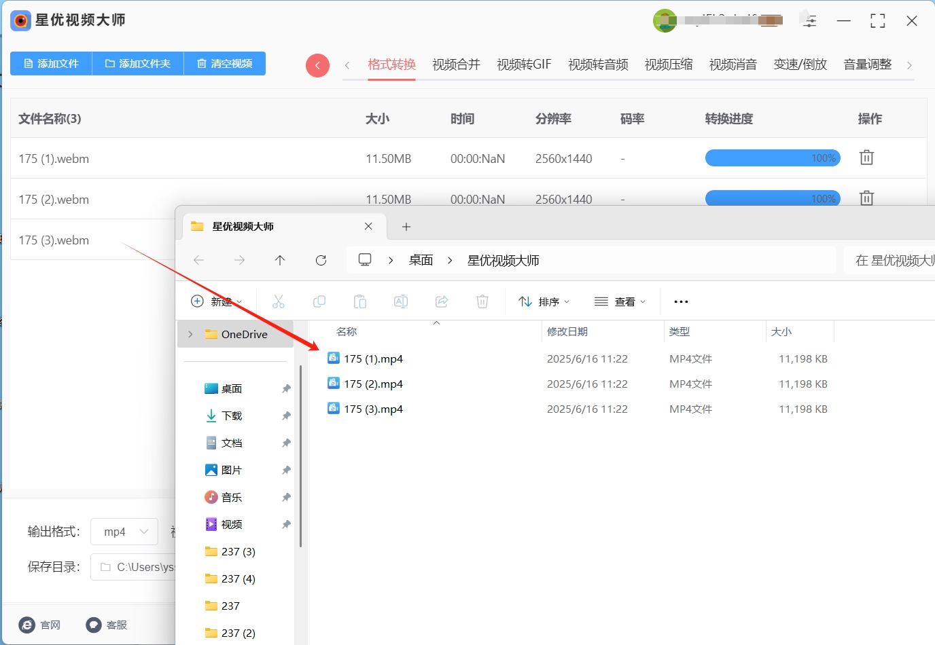Click the Paste icon in Explorer toolbar

360,301
